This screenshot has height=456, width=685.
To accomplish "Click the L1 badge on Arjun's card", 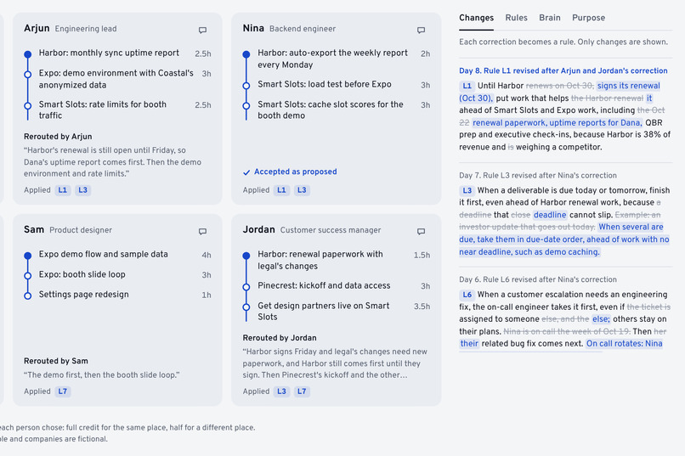I will [63, 190].
